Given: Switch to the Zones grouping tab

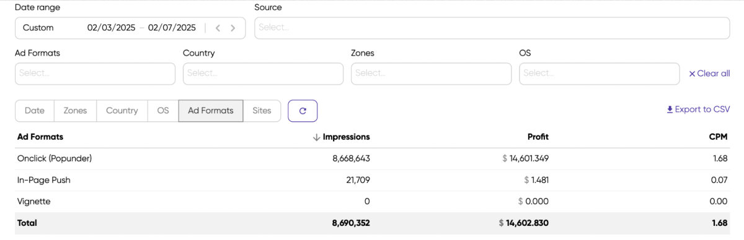Looking at the screenshot, I should point(76,111).
